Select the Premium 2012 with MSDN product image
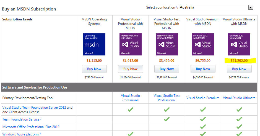The width and height of the screenshot is (260, 136). (203, 44)
